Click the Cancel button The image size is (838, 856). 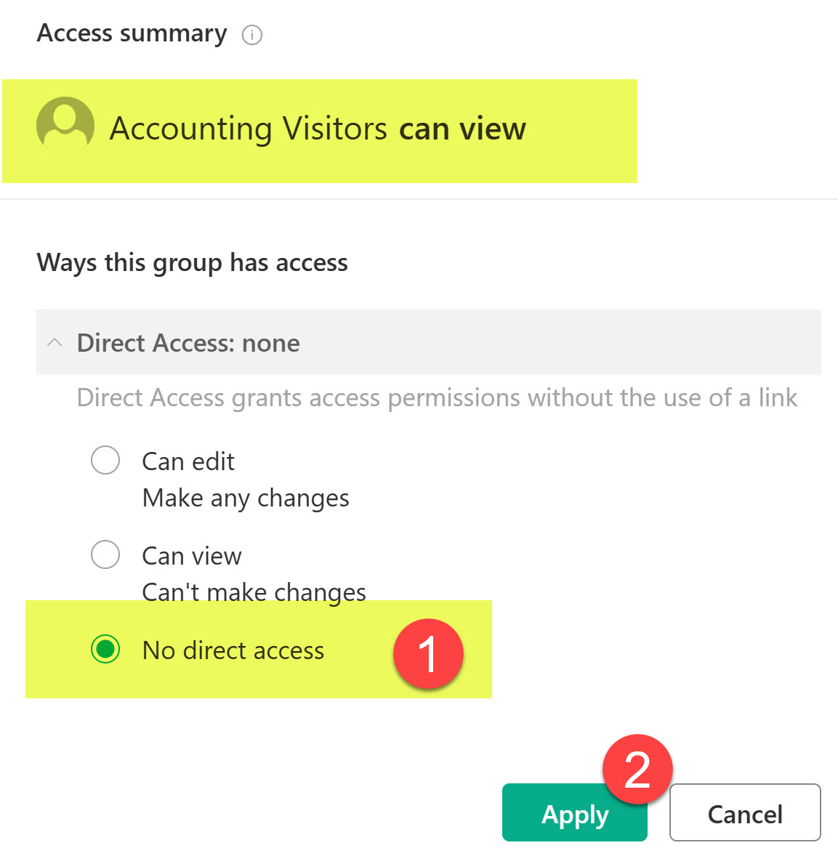[745, 813]
